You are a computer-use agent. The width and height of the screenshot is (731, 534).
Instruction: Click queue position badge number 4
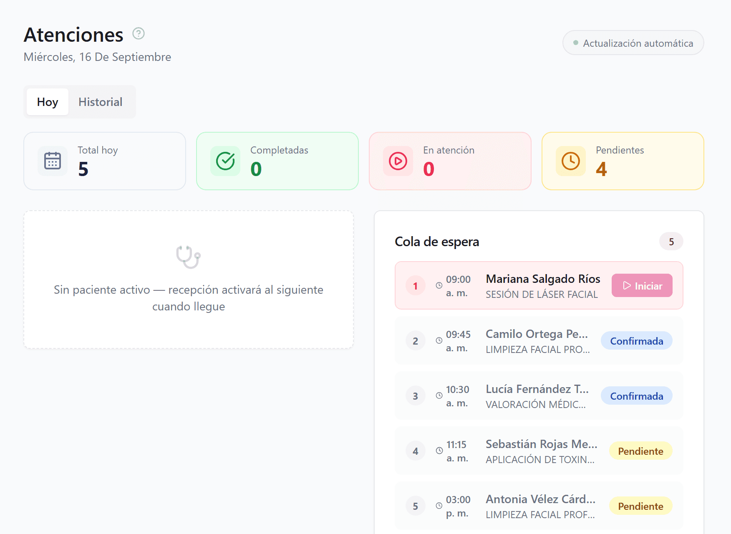click(x=416, y=451)
